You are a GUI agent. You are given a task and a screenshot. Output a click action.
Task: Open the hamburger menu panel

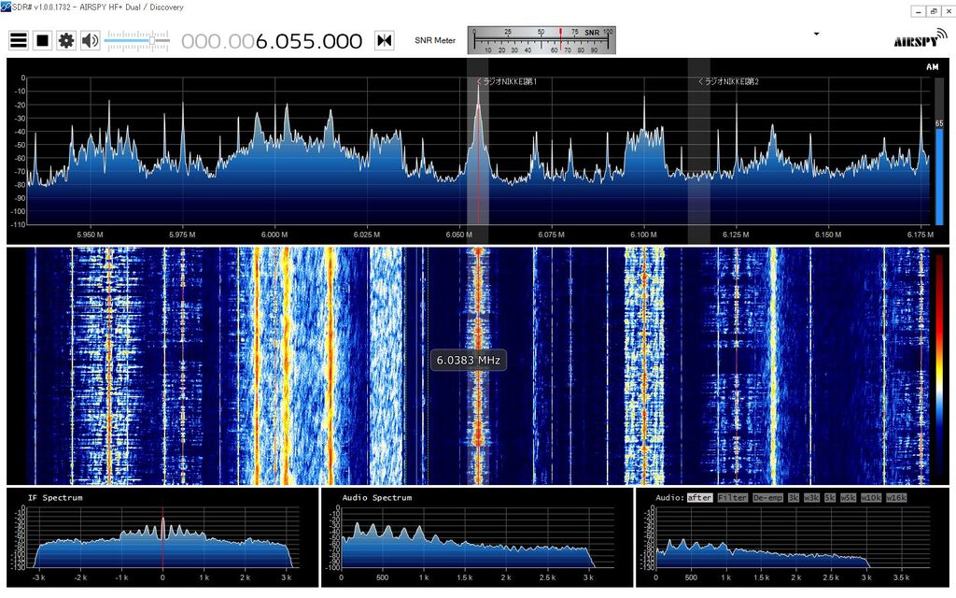point(18,40)
